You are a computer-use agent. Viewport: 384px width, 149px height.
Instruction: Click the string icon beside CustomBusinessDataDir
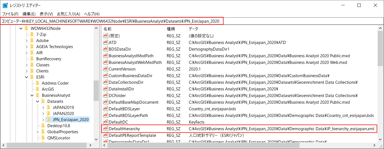(x=105, y=75)
